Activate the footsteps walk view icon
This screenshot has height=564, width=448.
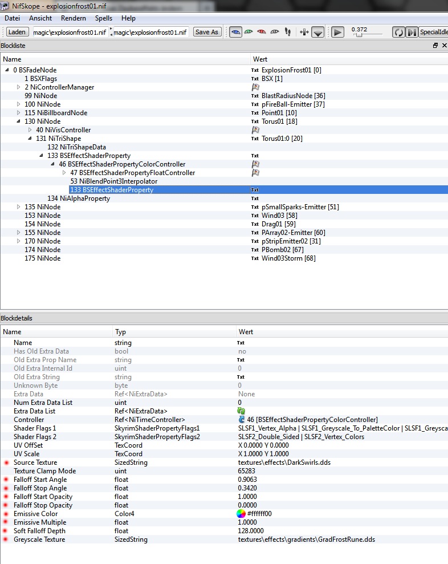[x=288, y=32]
